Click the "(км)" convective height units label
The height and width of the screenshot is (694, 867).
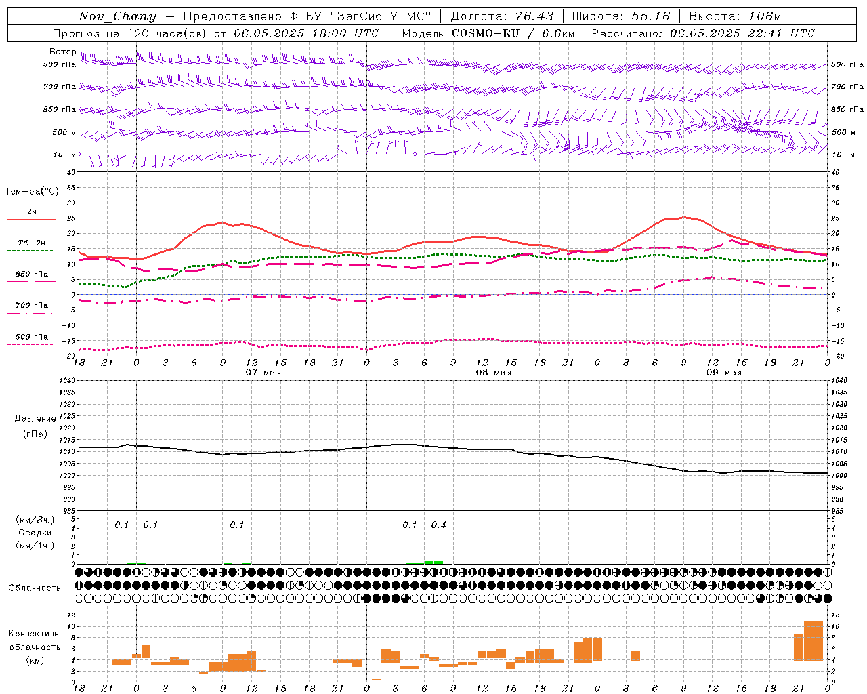[x=35, y=660]
